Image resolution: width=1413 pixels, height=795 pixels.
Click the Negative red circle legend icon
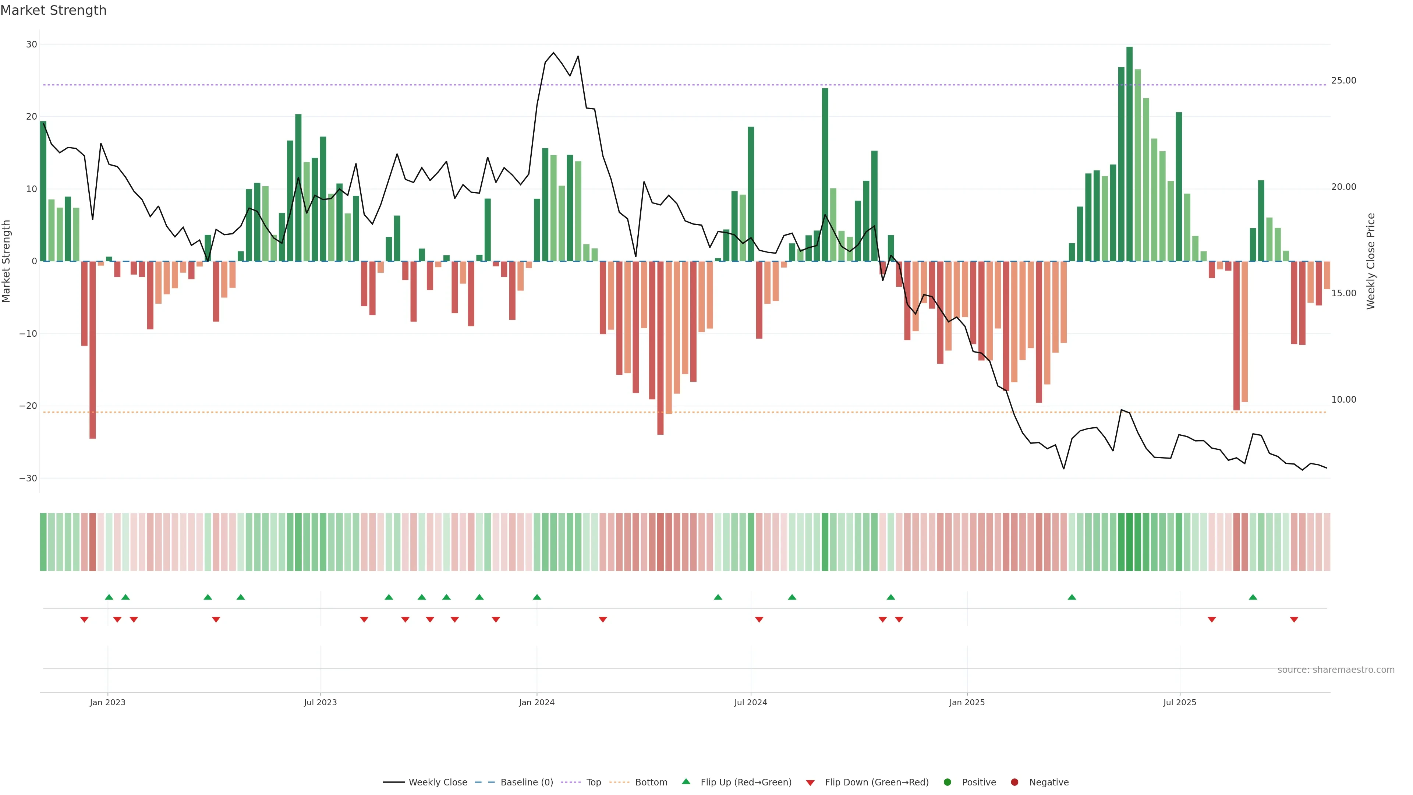pyautogui.click(x=1014, y=782)
